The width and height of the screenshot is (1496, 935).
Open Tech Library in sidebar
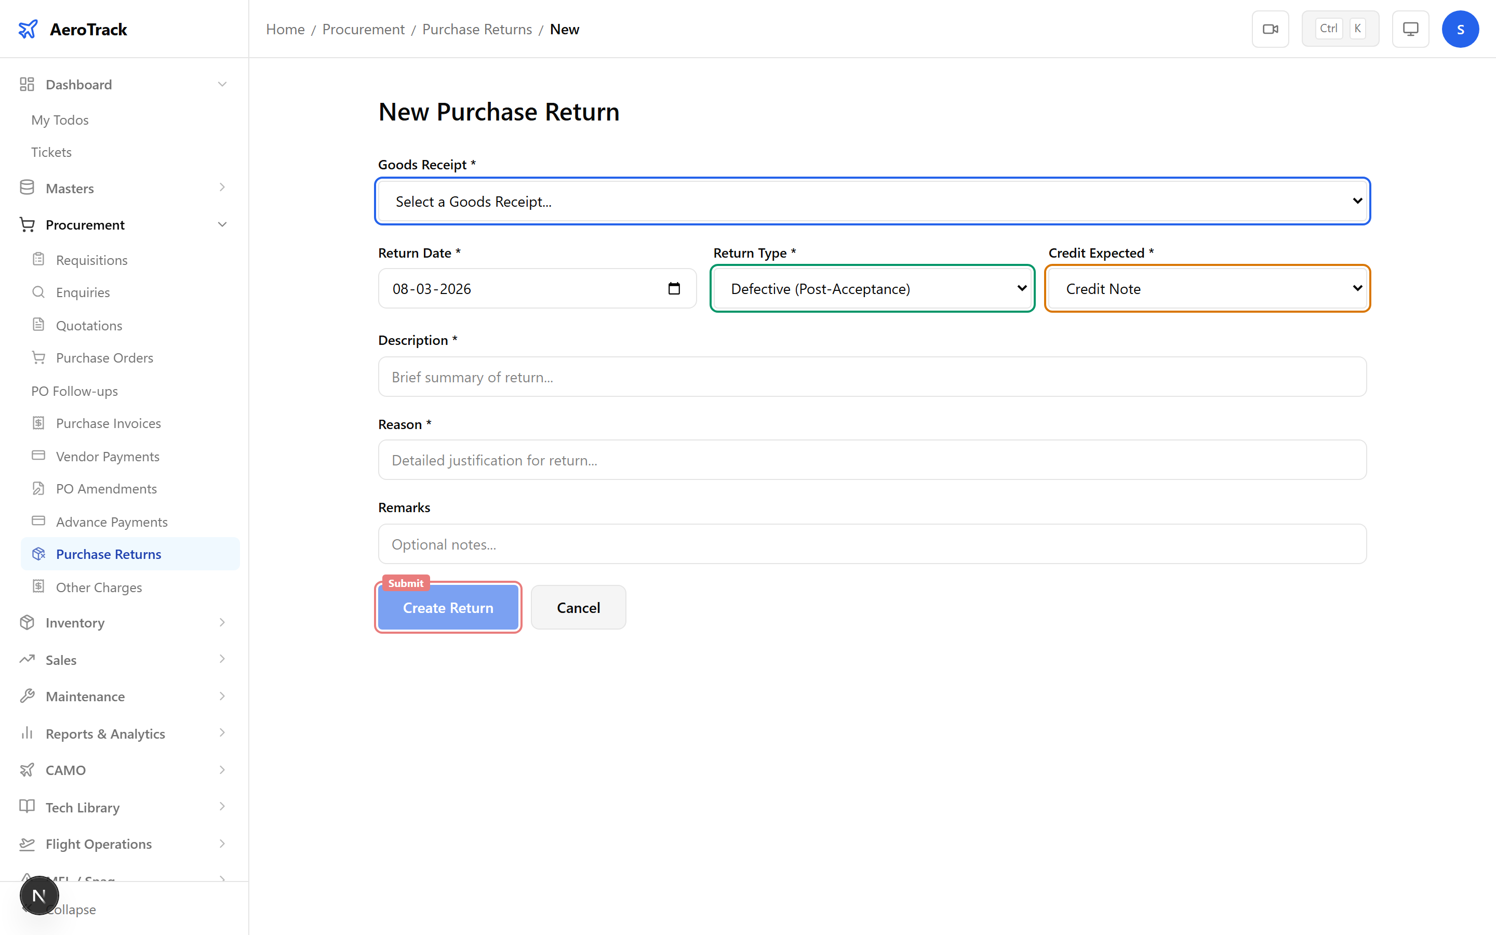click(82, 807)
